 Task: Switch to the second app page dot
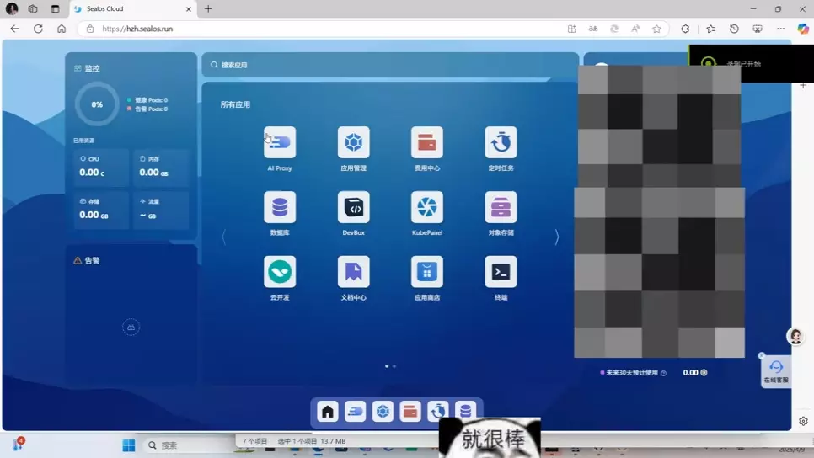[394, 366]
